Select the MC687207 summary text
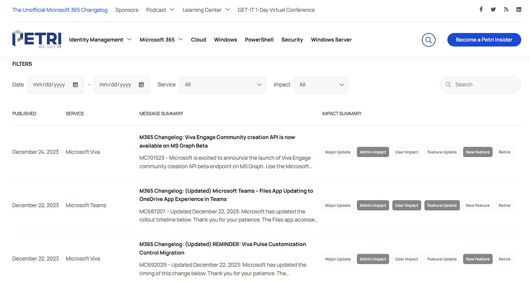 229,215
